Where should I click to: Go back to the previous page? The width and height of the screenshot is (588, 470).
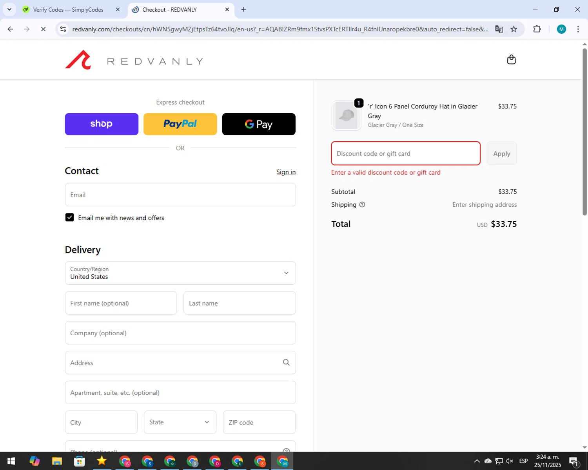pyautogui.click(x=11, y=29)
